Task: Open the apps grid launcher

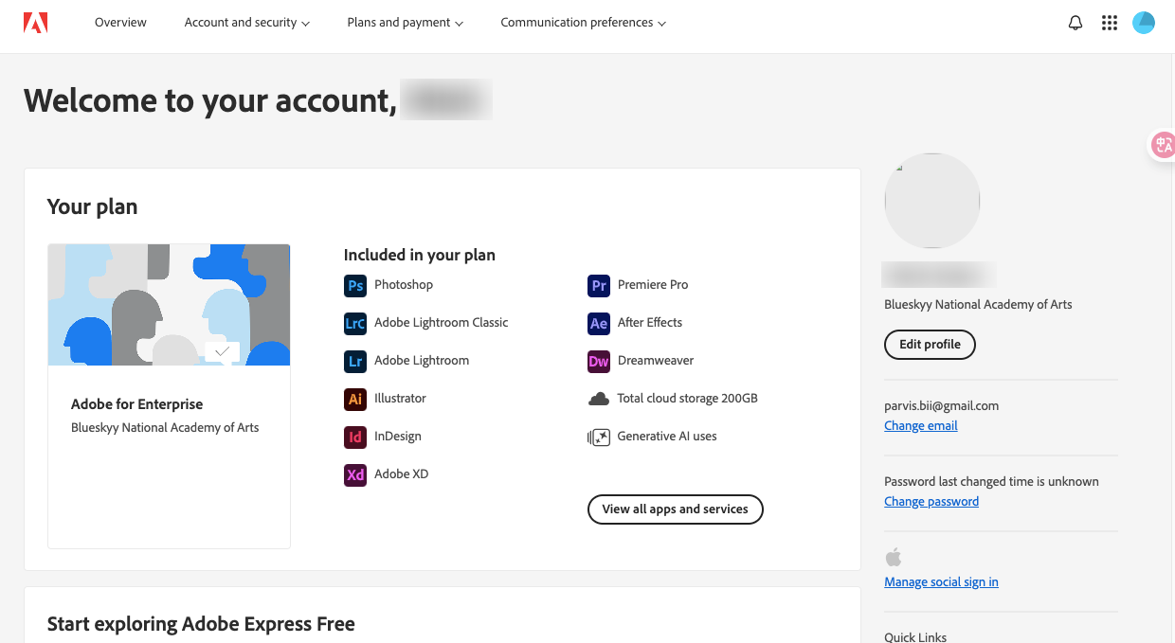Action: tap(1110, 23)
